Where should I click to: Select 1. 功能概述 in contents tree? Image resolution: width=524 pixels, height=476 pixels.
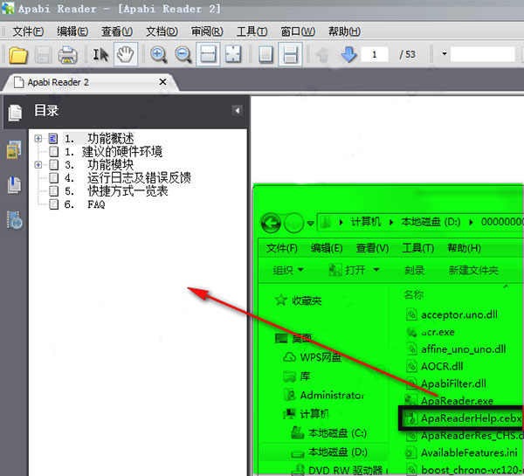coord(100,138)
